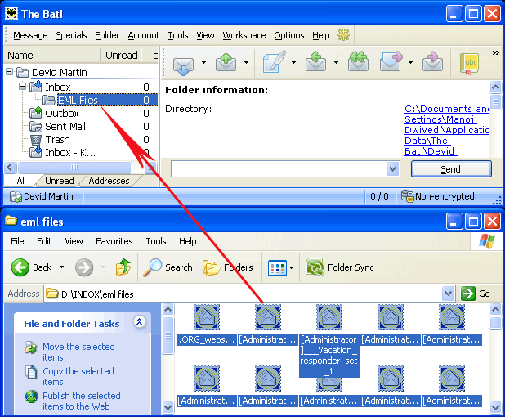Click the Reply toolbar icon
505x417 pixels.
[x=316, y=62]
